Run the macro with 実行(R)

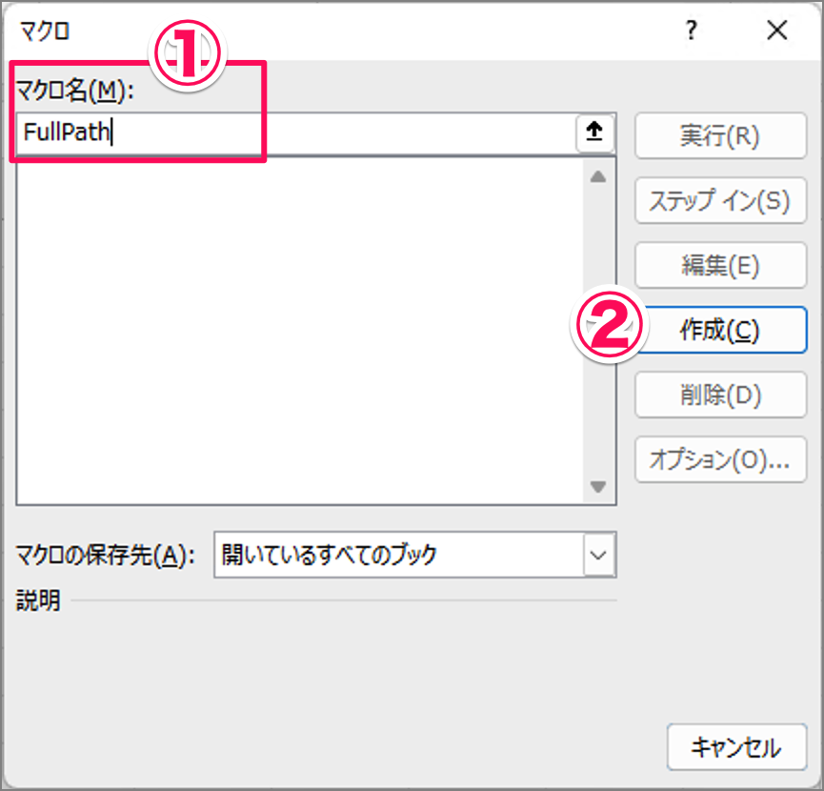click(720, 135)
